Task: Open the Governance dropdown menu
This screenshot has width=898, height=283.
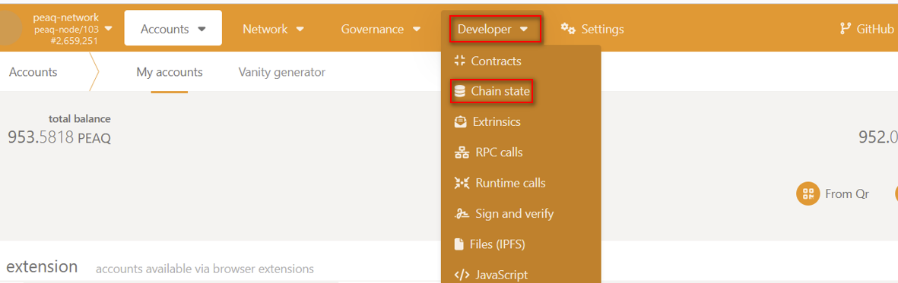Action: pyautogui.click(x=381, y=29)
